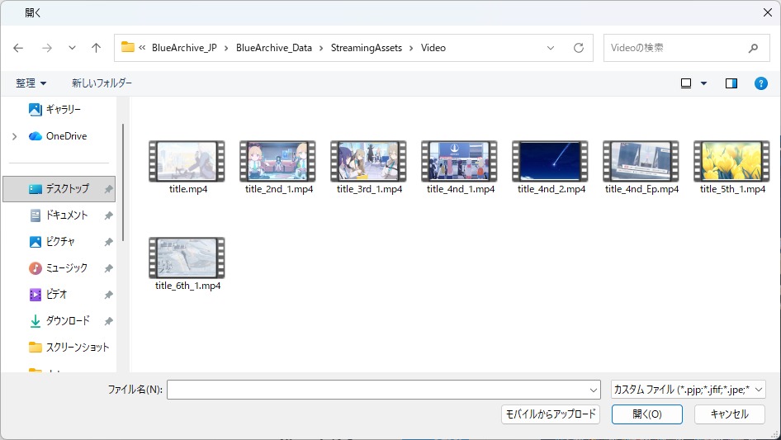Screen dimensions: 781x440
Task: Select the title_4nd_2.mp4 video thumbnail
Action: (550, 161)
